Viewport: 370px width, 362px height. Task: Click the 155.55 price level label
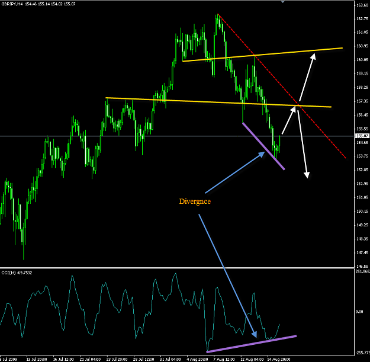pos(362,129)
